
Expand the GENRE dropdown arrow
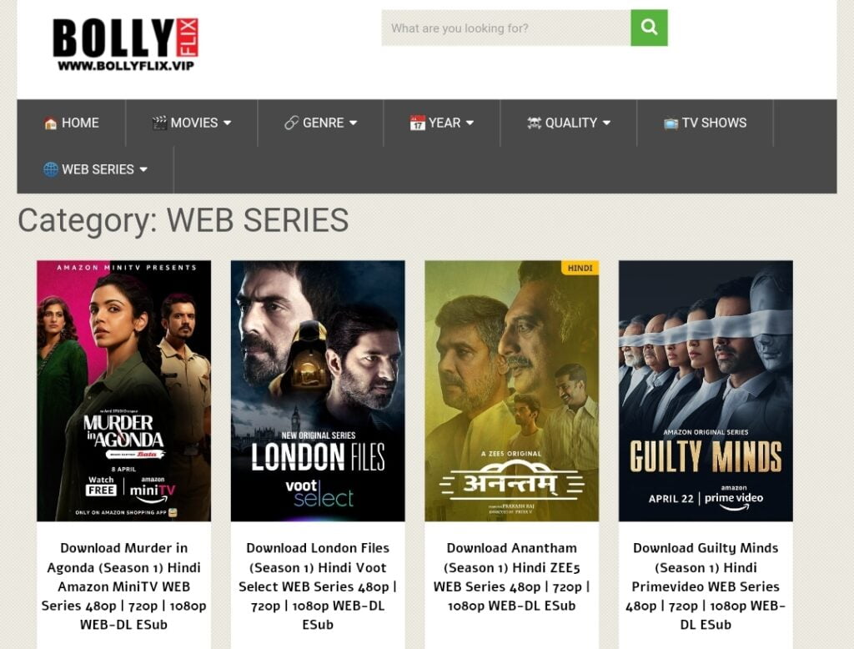[353, 123]
